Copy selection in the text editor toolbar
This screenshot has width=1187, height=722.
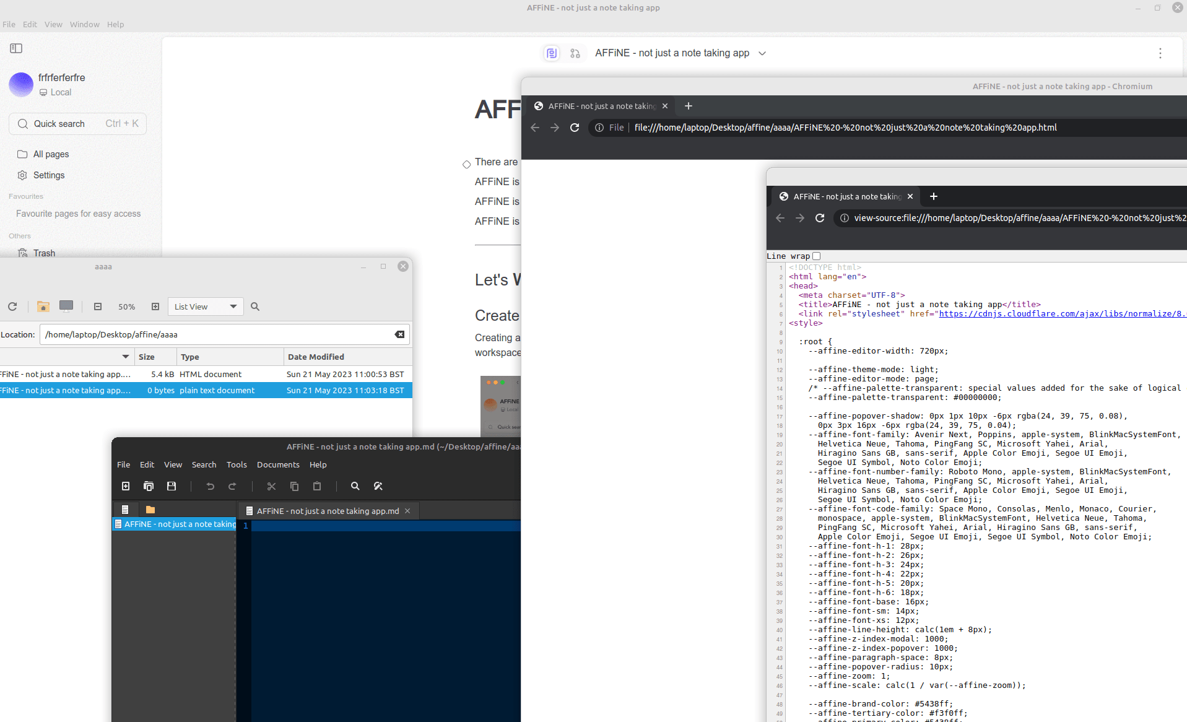[294, 486]
